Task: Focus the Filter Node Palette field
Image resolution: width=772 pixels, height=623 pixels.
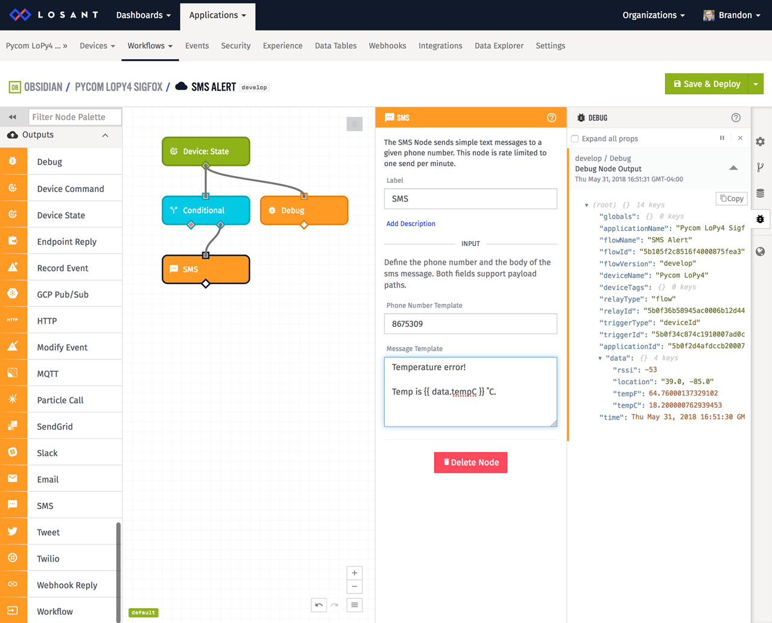Action: coord(75,117)
